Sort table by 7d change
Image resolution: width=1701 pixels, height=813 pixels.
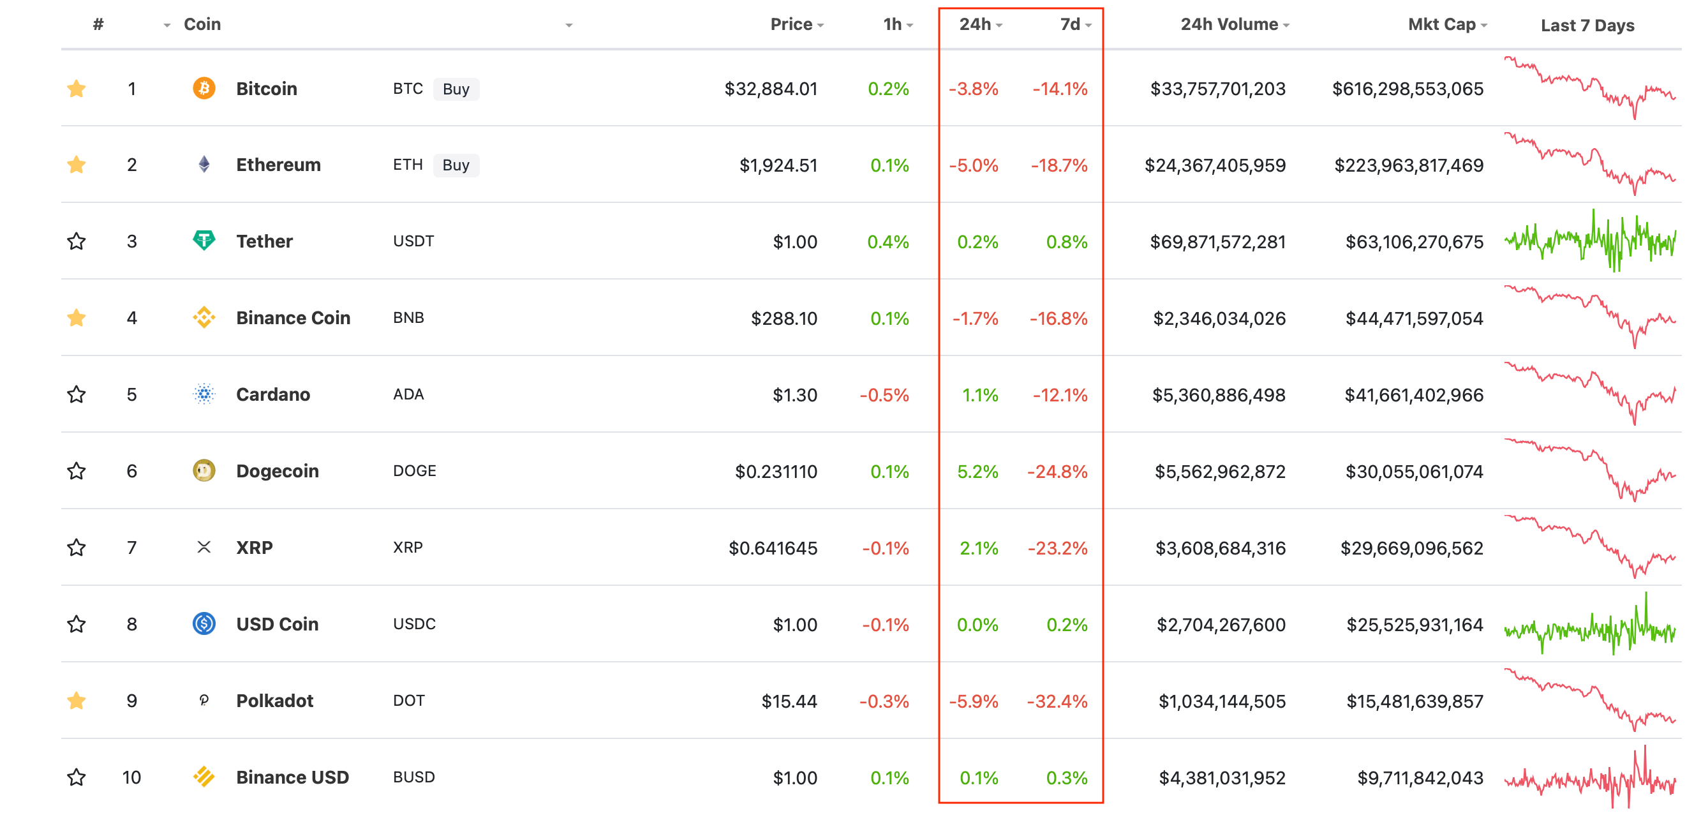pyautogui.click(x=1076, y=24)
